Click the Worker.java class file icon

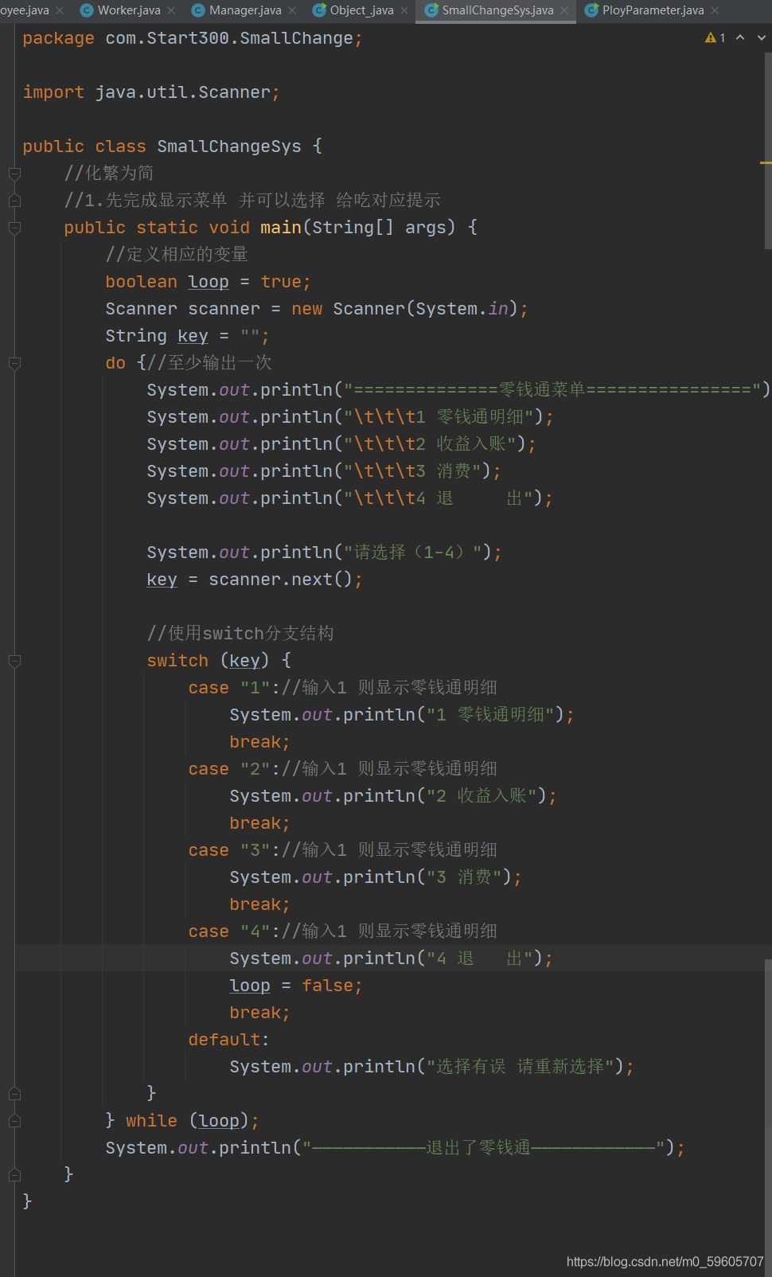87,10
